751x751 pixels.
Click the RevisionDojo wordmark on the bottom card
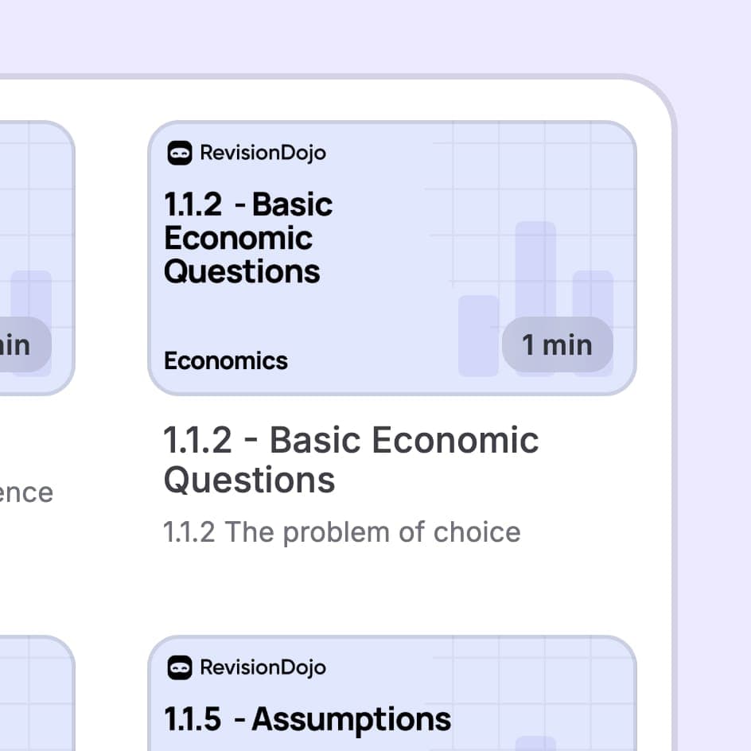click(x=263, y=667)
